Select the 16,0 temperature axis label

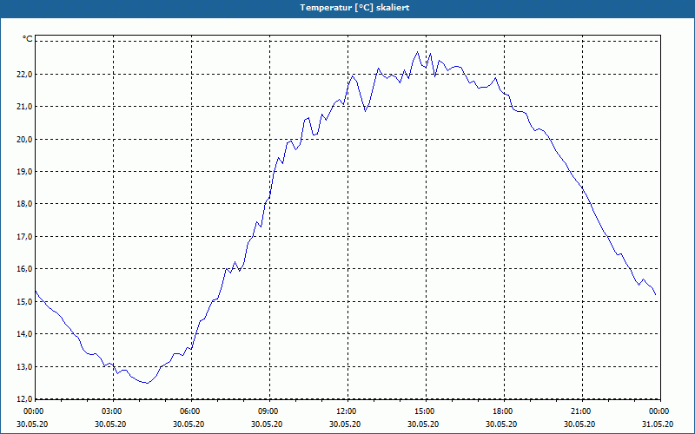click(x=25, y=269)
